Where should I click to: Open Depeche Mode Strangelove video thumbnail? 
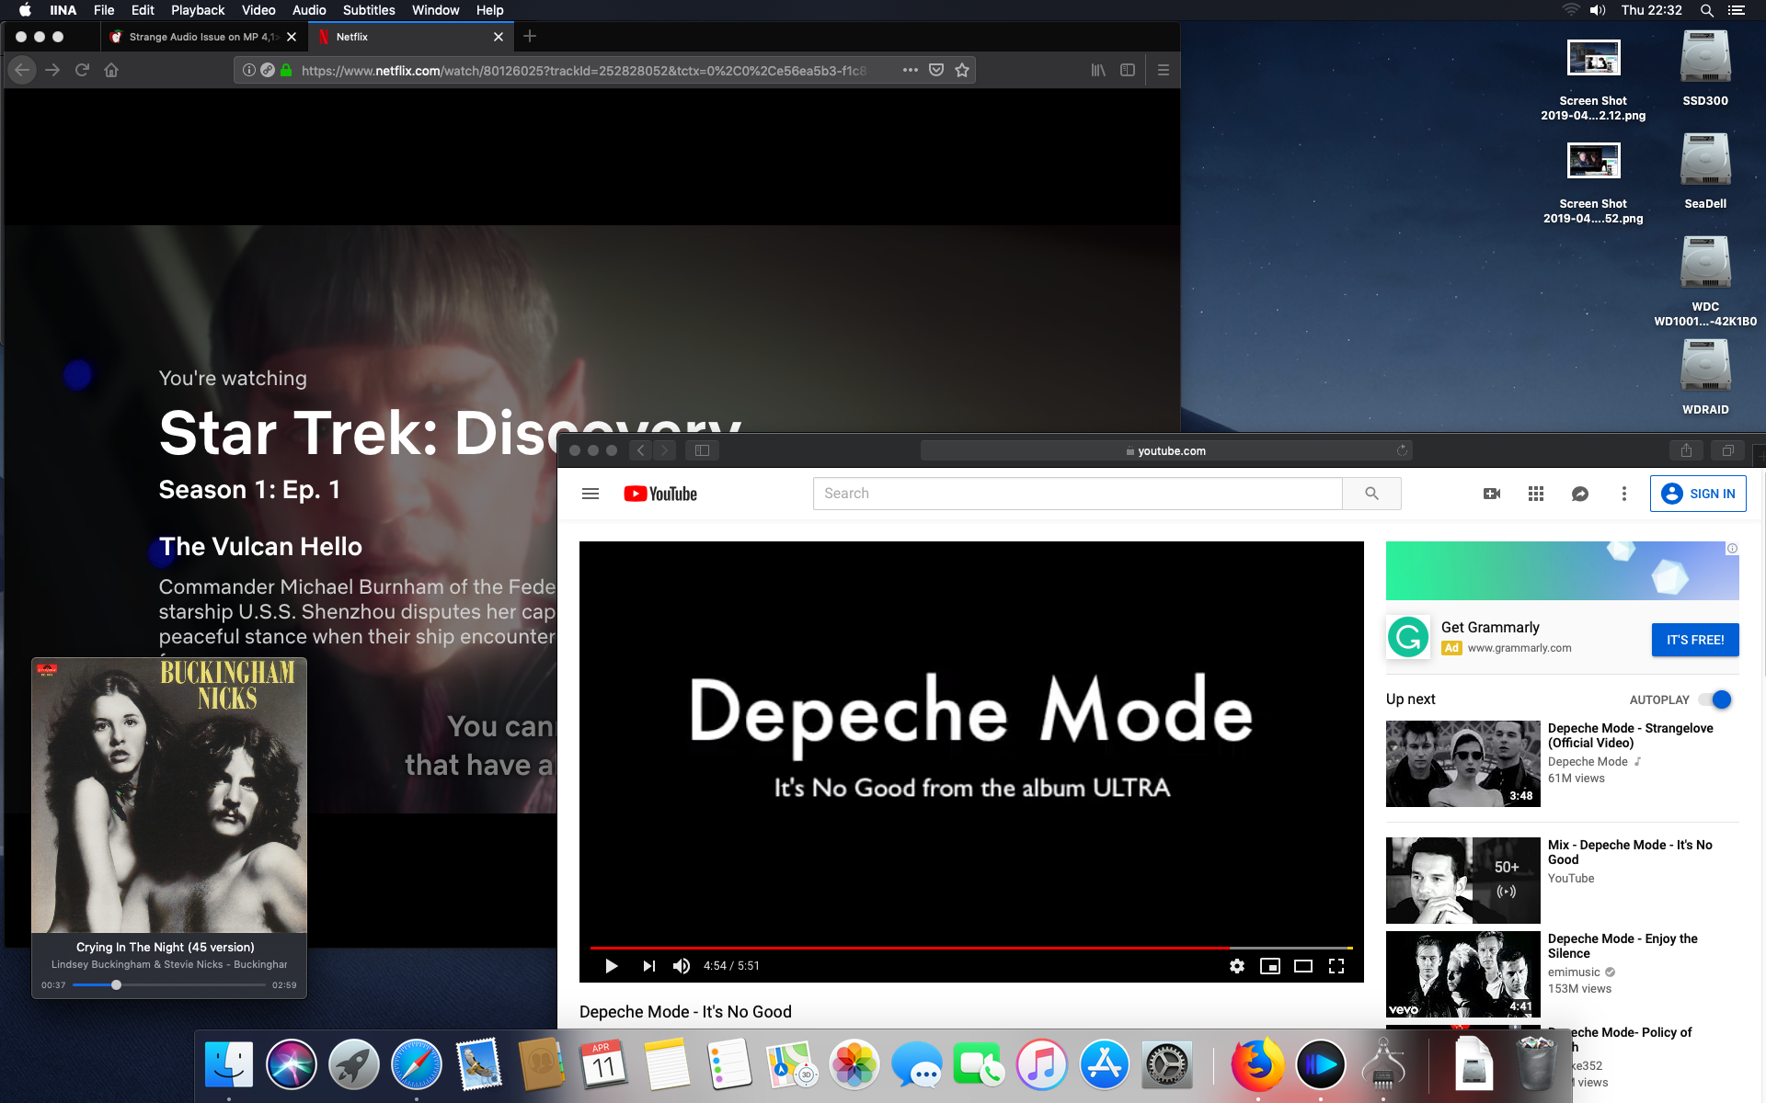(x=1462, y=764)
